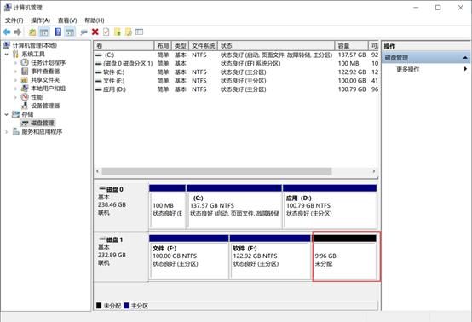Expand the 服务和应用程序 node arrow
Viewport: 472px width, 322px height.
pos(7,132)
